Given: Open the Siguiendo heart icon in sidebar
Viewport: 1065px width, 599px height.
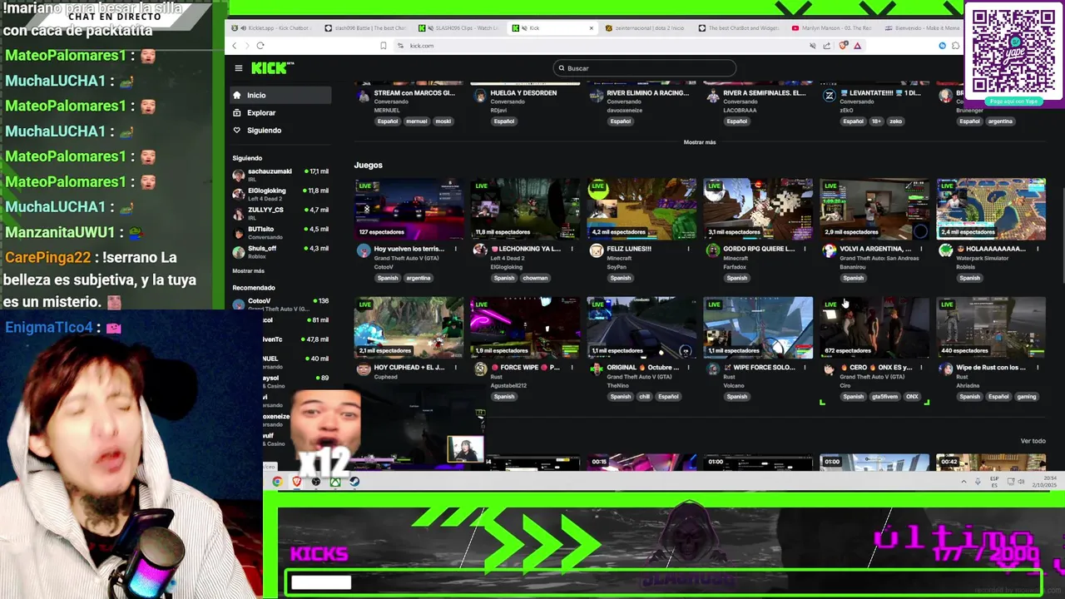Looking at the screenshot, I should (x=237, y=130).
